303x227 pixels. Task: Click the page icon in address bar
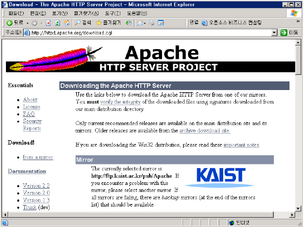click(x=27, y=33)
